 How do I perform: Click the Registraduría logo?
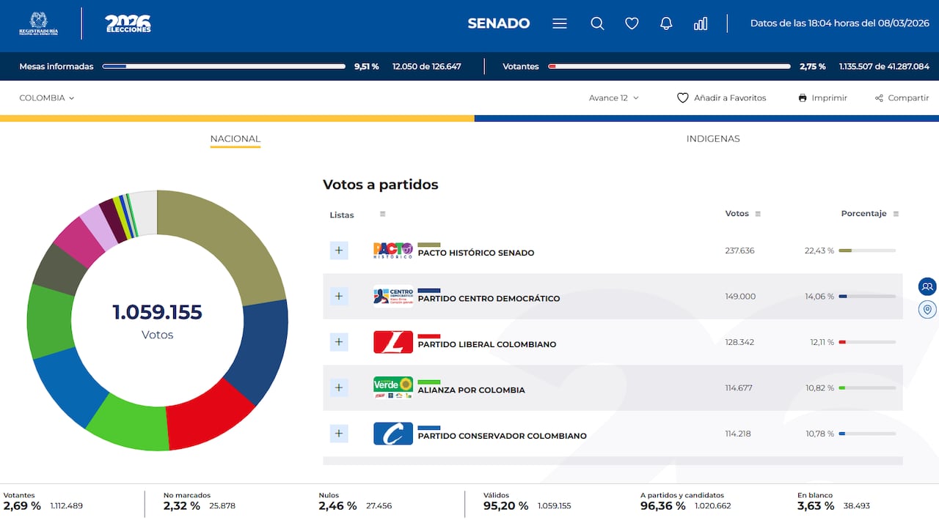37,23
